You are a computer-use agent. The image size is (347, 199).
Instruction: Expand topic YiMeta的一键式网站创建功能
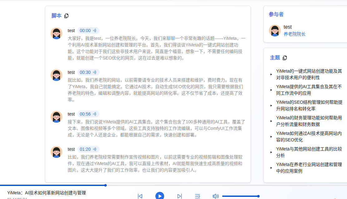(x=271, y=74)
